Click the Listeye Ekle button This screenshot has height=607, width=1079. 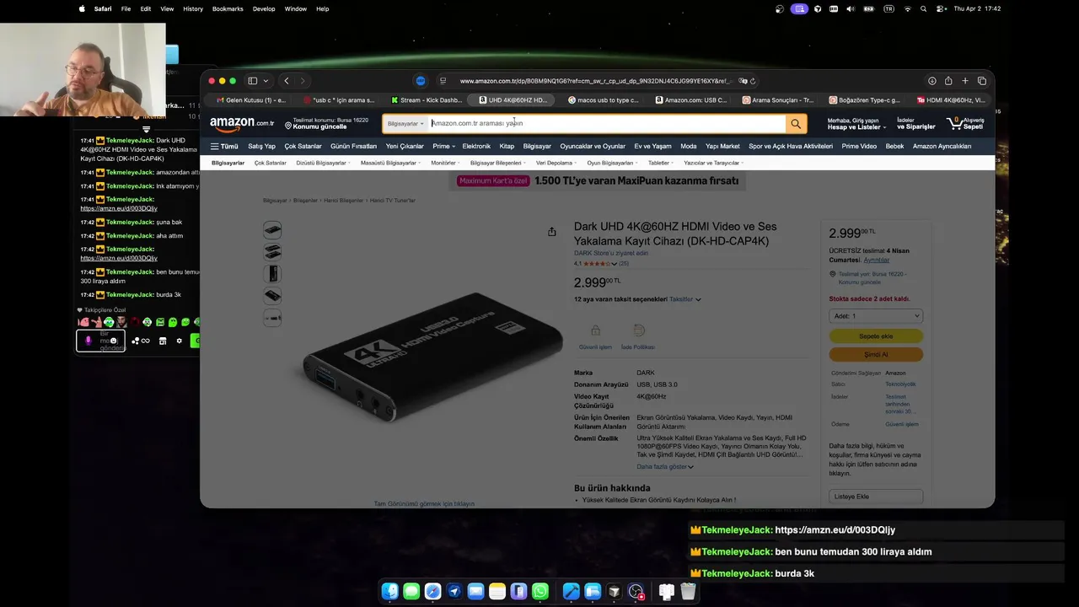[876, 497]
